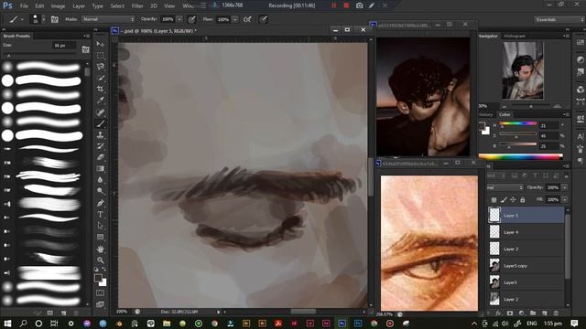
Task: Select the Lasso tool
Action: pyautogui.click(x=100, y=67)
